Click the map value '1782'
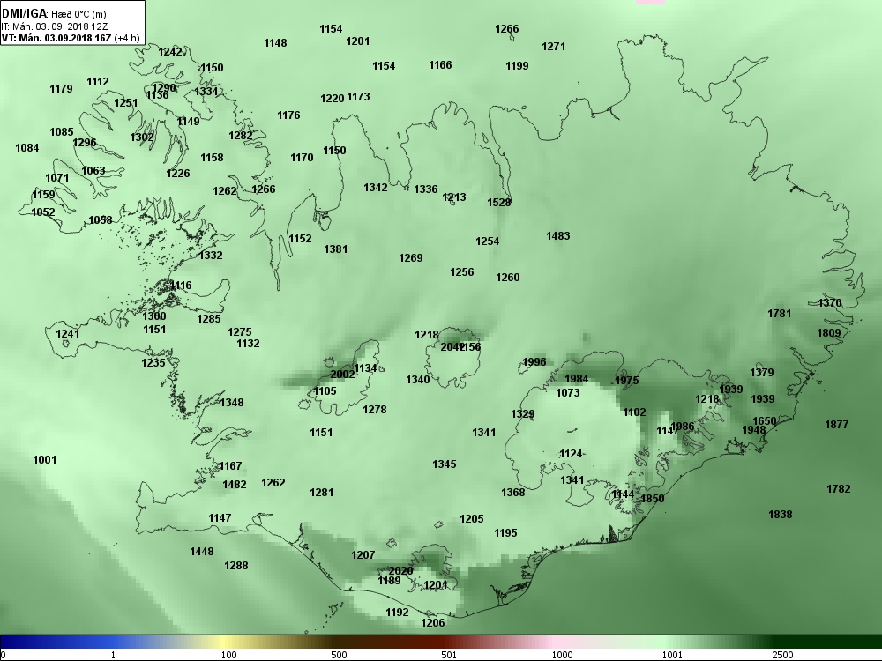This screenshot has width=882, height=661. click(838, 489)
